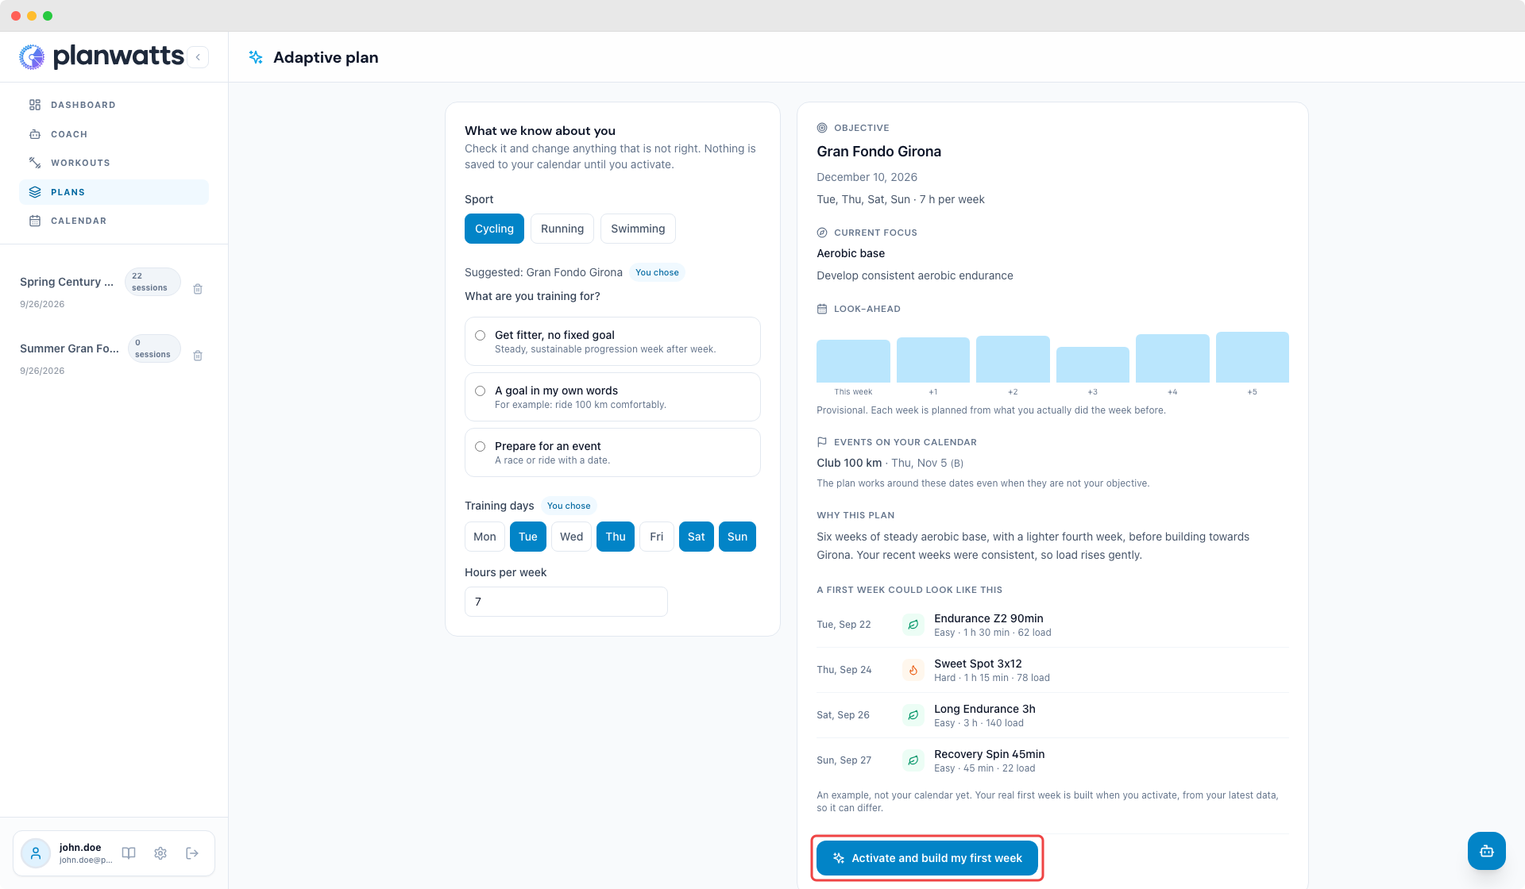The width and height of the screenshot is (1525, 889).
Task: Toggle Thu training day
Action: point(616,537)
